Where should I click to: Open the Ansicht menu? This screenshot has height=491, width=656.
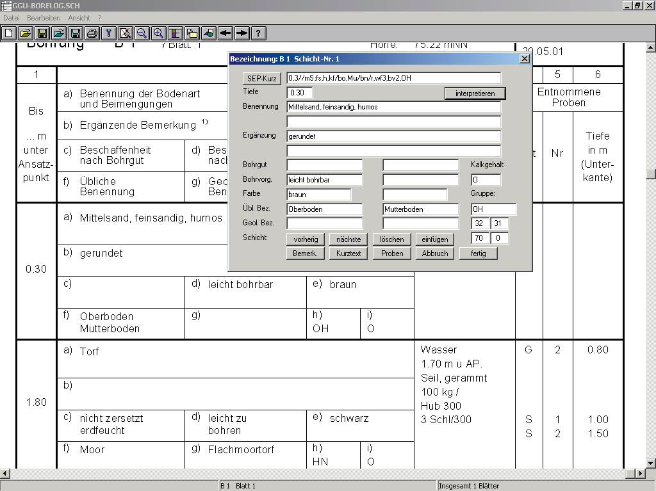(x=79, y=18)
